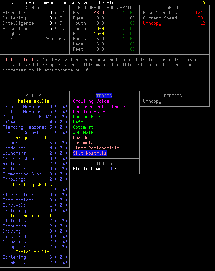This screenshot has height=271, width=215.
Task: Select the Cutting Weapons skill
Action: click(x=35, y=111)
